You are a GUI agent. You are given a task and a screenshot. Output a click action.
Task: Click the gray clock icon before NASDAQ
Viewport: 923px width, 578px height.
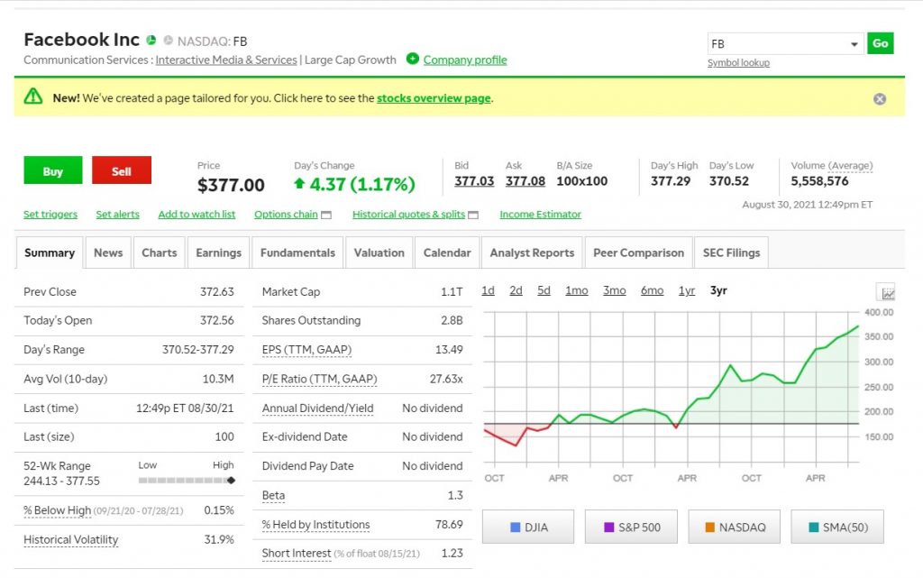click(169, 40)
